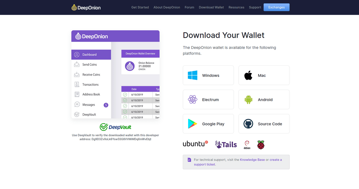
Task: Click the Address Book icon in preview
Action: (77, 94)
